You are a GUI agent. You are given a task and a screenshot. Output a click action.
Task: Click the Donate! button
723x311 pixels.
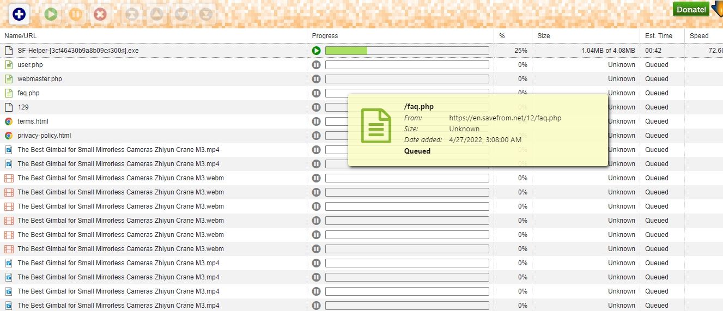point(691,9)
